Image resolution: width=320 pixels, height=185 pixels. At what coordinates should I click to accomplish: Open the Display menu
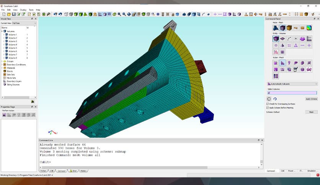pos(23,10)
